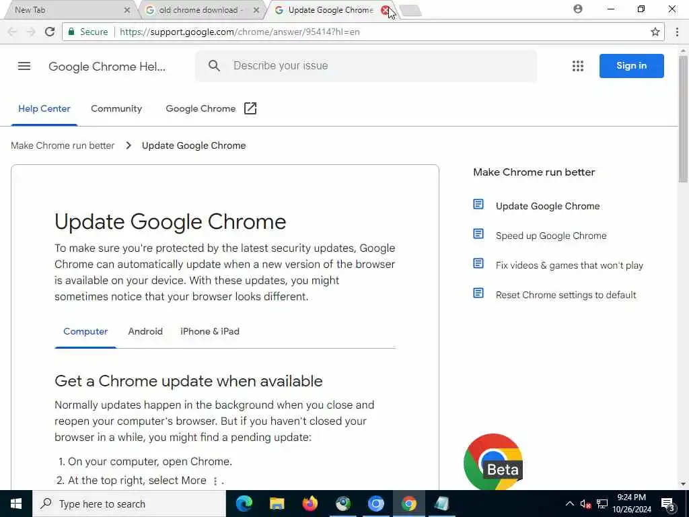Screen dimensions: 689x517
Task: Open Chrome's three-dot menu
Action: tap(677, 32)
